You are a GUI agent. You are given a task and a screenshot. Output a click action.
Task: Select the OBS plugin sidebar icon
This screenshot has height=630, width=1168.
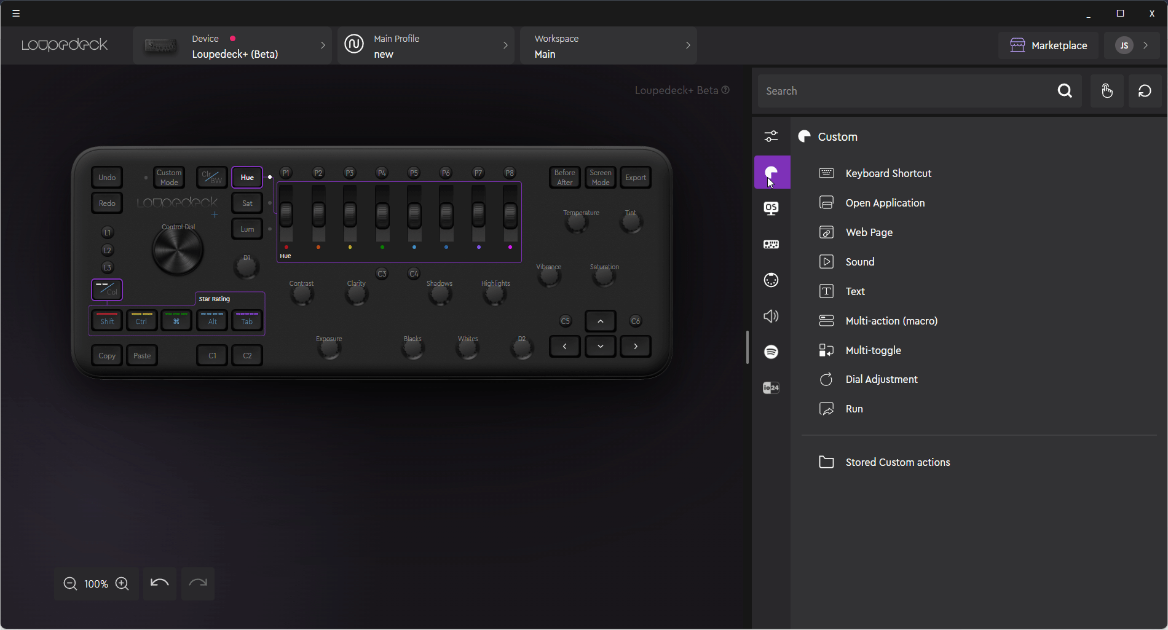point(771,208)
